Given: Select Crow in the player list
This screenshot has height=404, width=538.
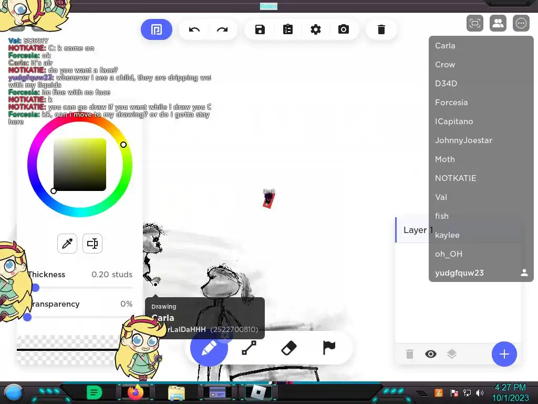Looking at the screenshot, I should pyautogui.click(x=481, y=65).
